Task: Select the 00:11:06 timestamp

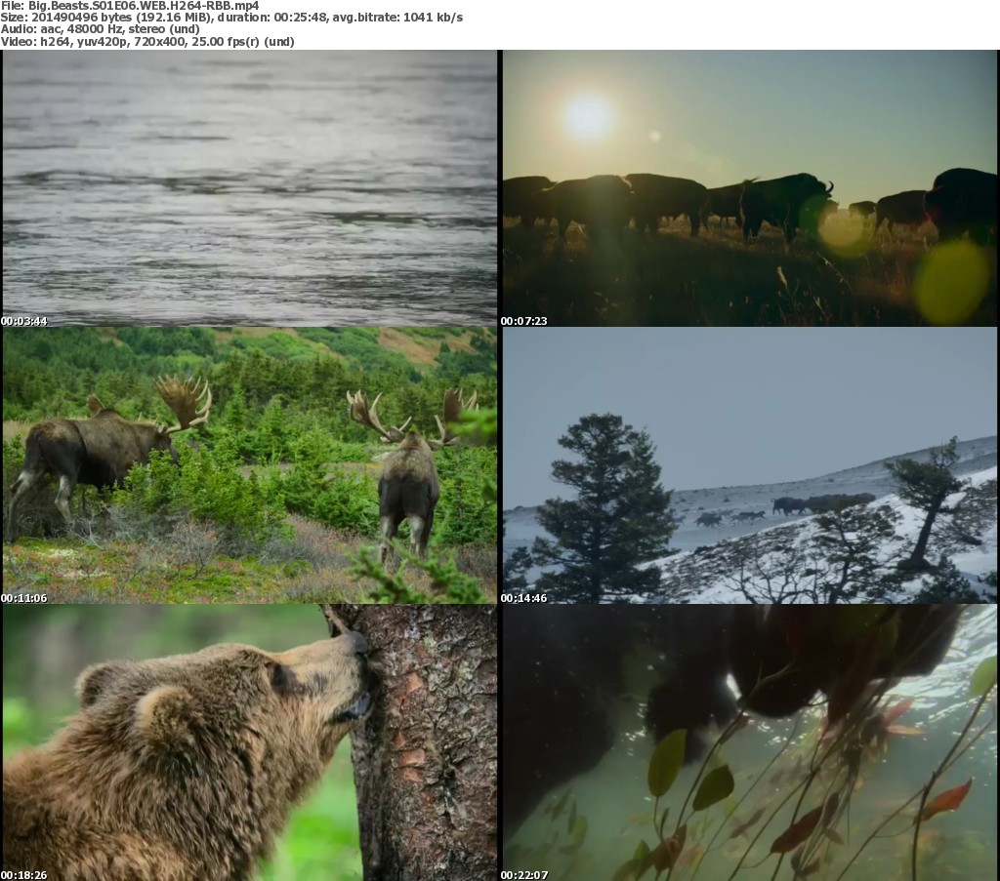Action: tap(24, 598)
